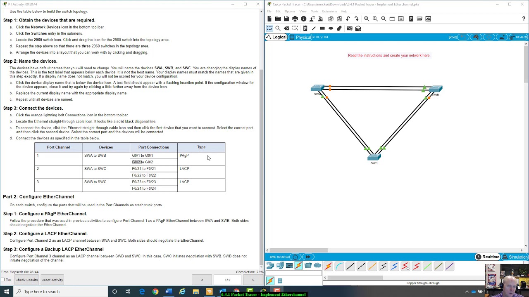The height and width of the screenshot is (297, 529).
Task: Pick the blue Coaxial cable
Action: (394, 266)
